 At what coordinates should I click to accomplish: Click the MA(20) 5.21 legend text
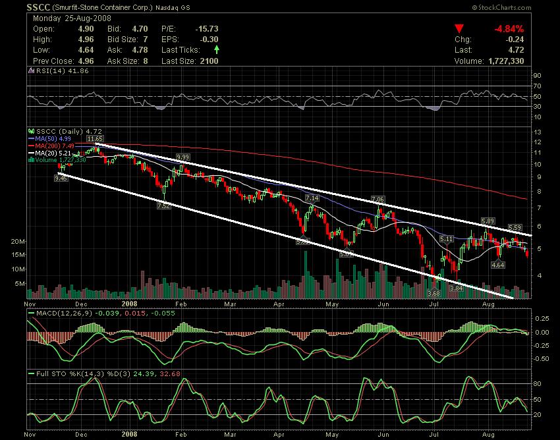tap(53, 153)
